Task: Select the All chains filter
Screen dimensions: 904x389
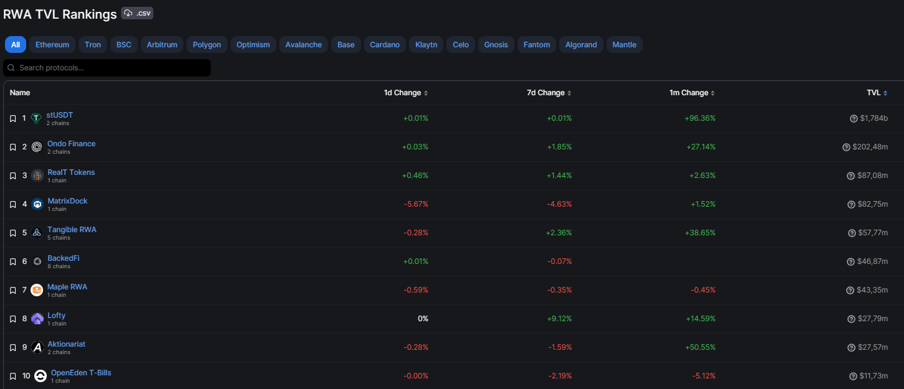Action: tap(16, 45)
